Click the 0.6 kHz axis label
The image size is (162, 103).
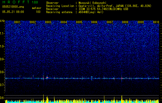pyautogui.click(x=2, y=98)
